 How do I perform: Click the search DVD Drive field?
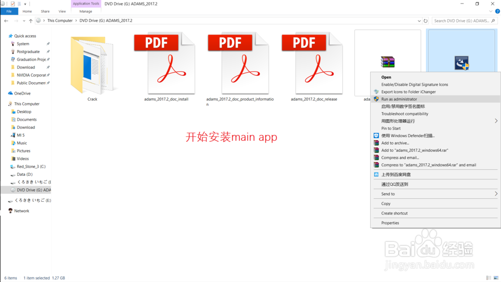(x=464, y=21)
